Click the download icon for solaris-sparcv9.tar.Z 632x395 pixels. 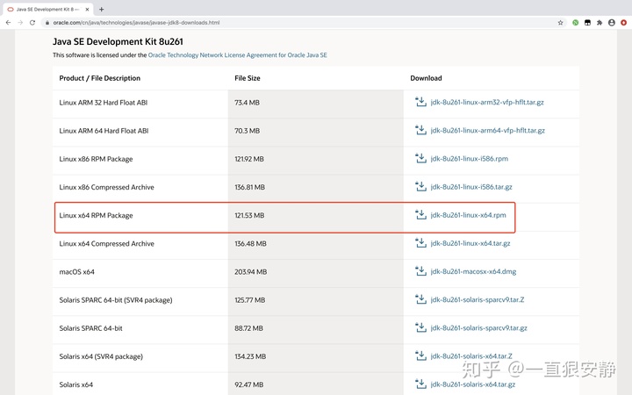420,299
